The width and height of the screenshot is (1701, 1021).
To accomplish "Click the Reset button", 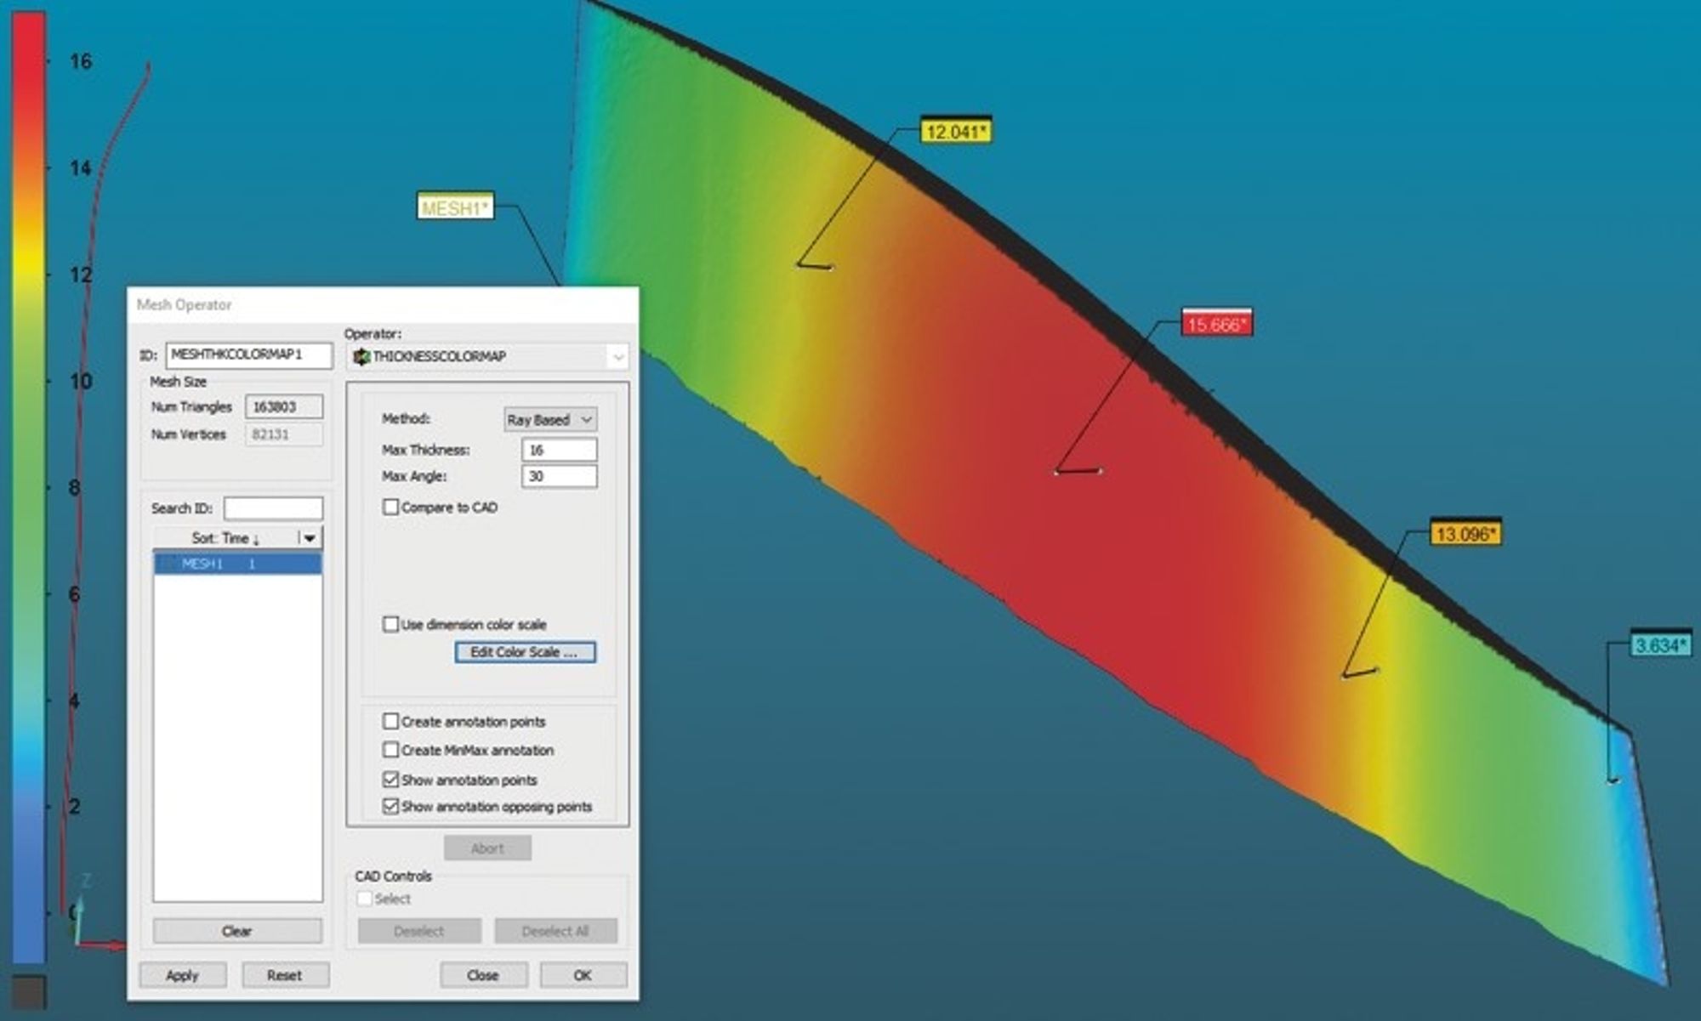I will 285,975.
